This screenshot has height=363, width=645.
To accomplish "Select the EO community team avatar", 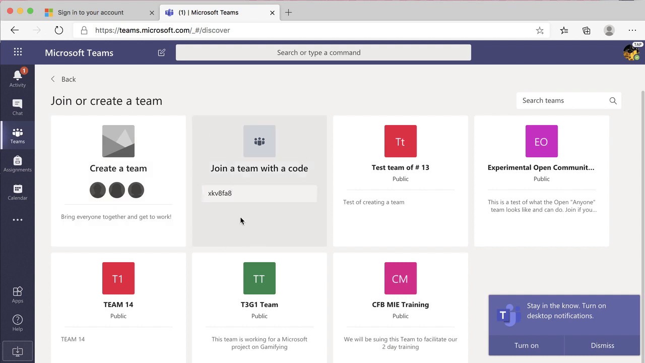I will 542,141.
